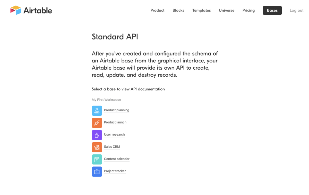Open the Product menu item
The image size is (309, 195).
[157, 11]
